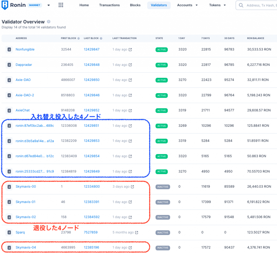Viewport: 277px width, 254px height.
Task: Open external link icon for ronin:d67ed84e0 row
Action: click(130, 156)
